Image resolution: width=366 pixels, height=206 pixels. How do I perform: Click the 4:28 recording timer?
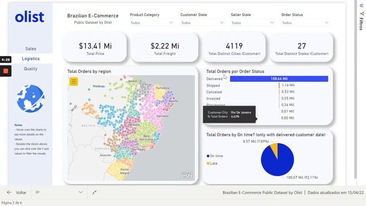point(6,60)
